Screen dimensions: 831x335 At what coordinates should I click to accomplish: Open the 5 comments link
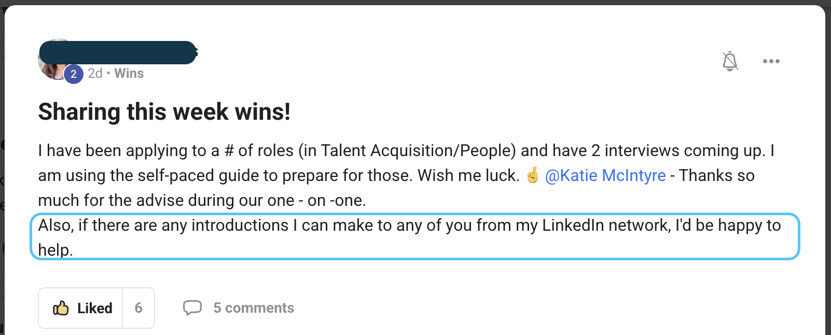pyautogui.click(x=254, y=308)
